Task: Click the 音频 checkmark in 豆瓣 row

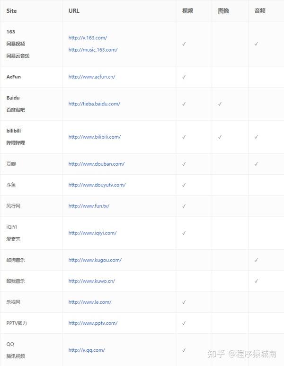Action: tap(256, 164)
